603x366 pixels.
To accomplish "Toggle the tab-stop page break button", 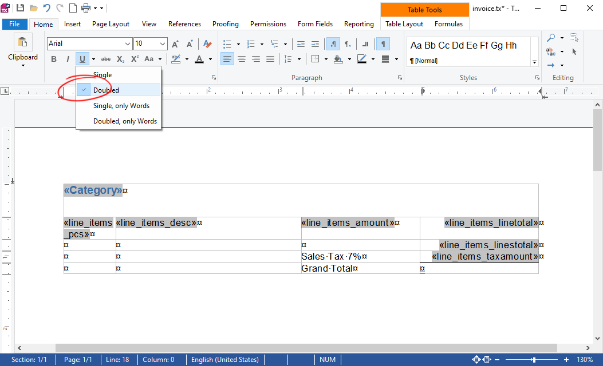I will click(365, 44).
